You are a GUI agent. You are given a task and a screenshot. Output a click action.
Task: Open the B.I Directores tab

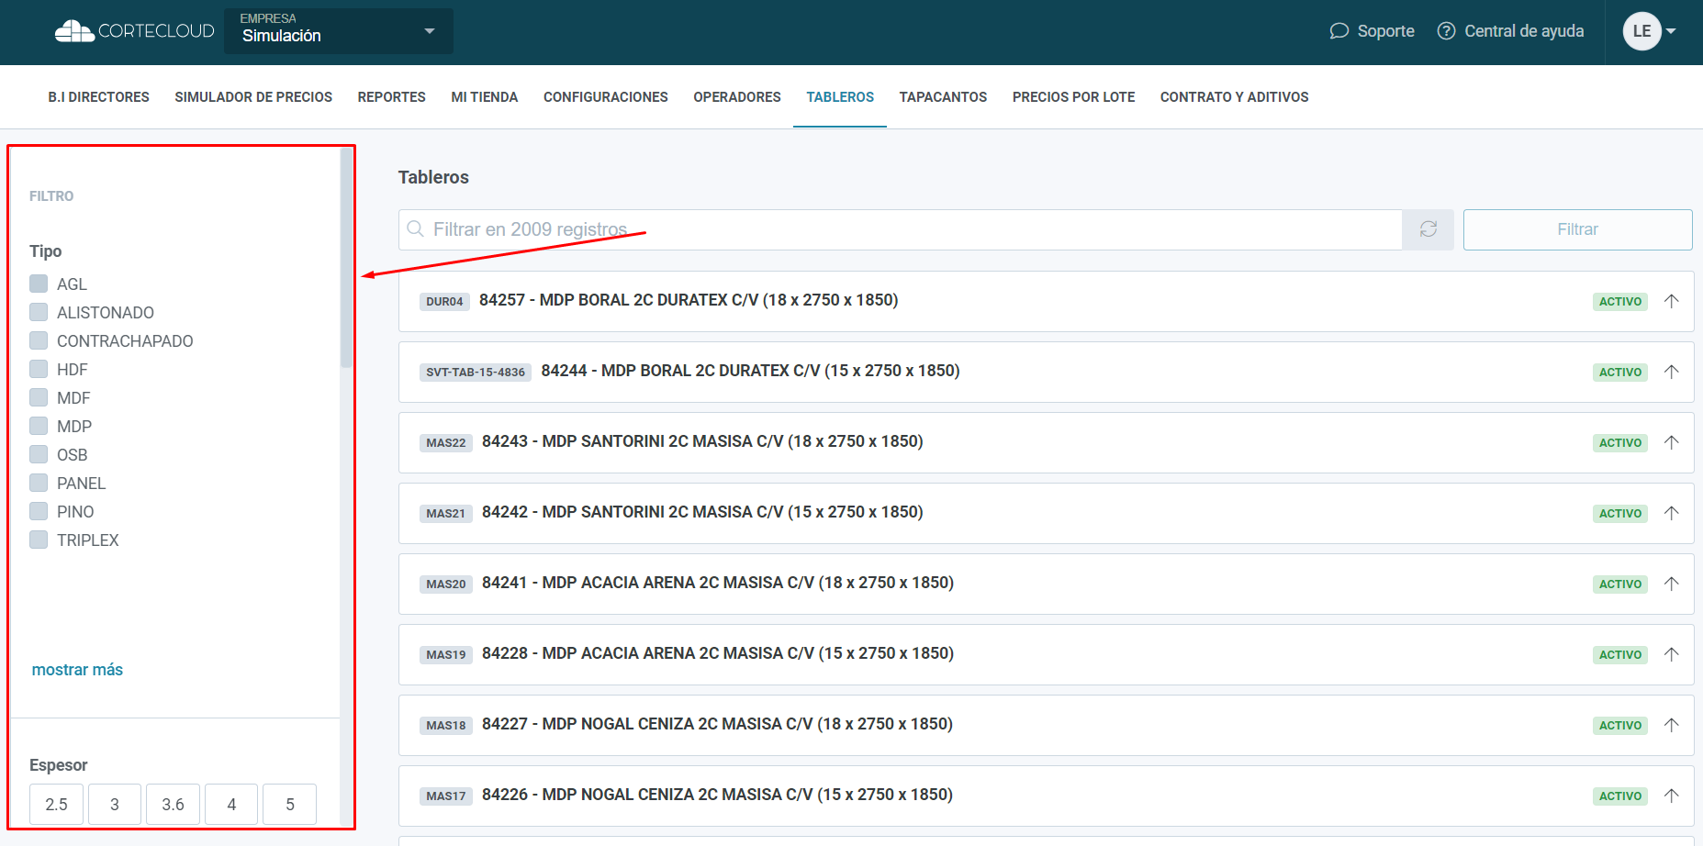pos(98,97)
